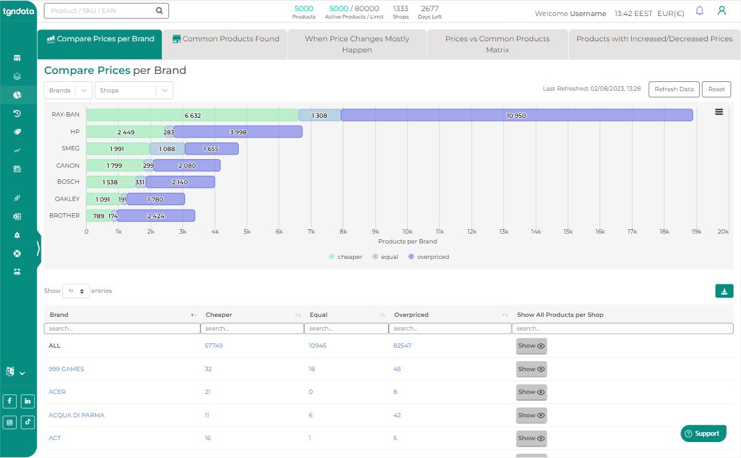This screenshot has height=458, width=741.
Task: Open Prices vs Common Products Matrix tab
Action: [x=497, y=44]
